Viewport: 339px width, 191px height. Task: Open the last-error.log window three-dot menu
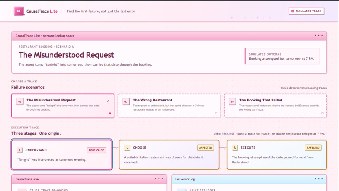(319, 179)
